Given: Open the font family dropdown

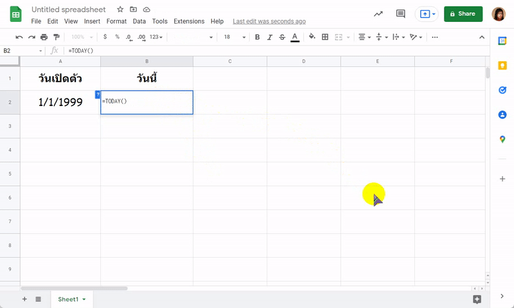Looking at the screenshot, I should (x=192, y=37).
